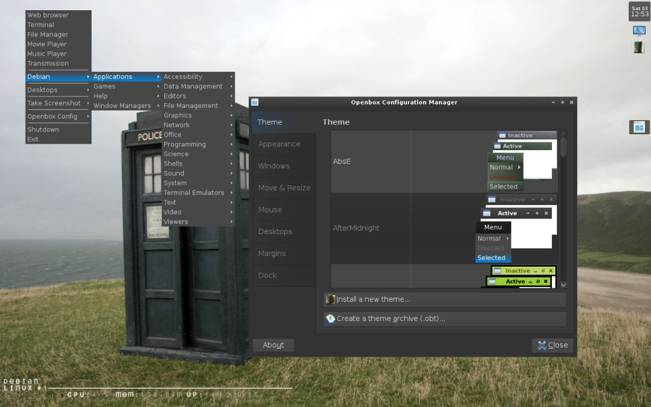Image resolution: width=651 pixels, height=407 pixels.
Task: Switch to the Windows tab
Action: click(x=284, y=166)
